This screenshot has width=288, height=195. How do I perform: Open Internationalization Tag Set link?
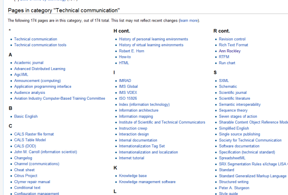142,146
